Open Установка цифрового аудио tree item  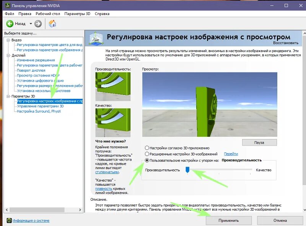41,80
